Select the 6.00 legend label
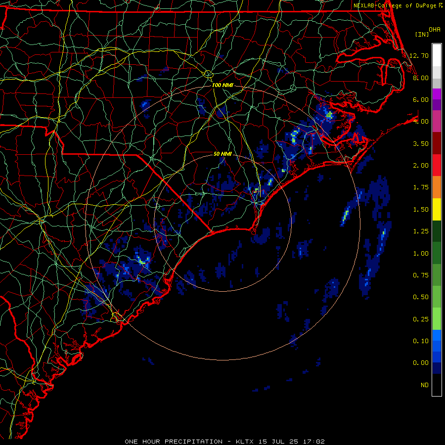Screen dimensions: 445x445 coord(421,99)
